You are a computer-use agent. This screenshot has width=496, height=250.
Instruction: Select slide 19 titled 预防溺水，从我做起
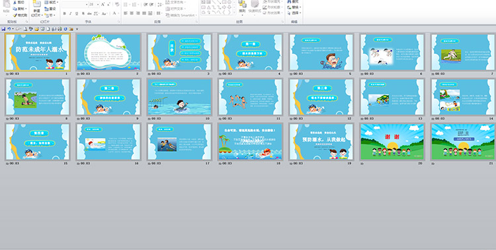(321, 142)
